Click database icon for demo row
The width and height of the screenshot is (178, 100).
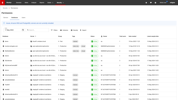click(3, 41)
